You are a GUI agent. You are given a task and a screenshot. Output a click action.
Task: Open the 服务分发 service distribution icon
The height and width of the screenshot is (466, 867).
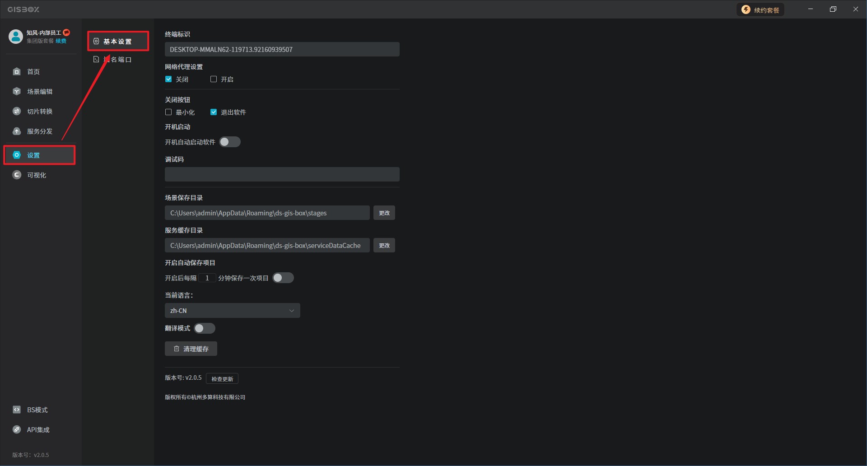pyautogui.click(x=17, y=131)
